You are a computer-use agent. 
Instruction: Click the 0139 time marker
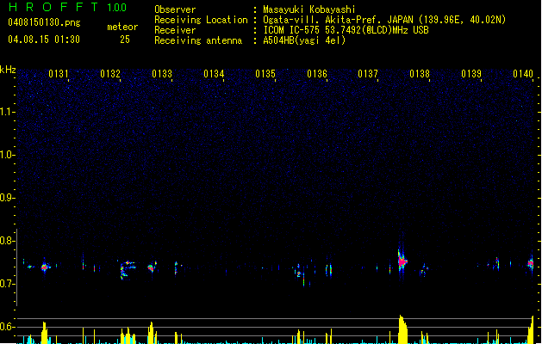pyautogui.click(x=471, y=74)
